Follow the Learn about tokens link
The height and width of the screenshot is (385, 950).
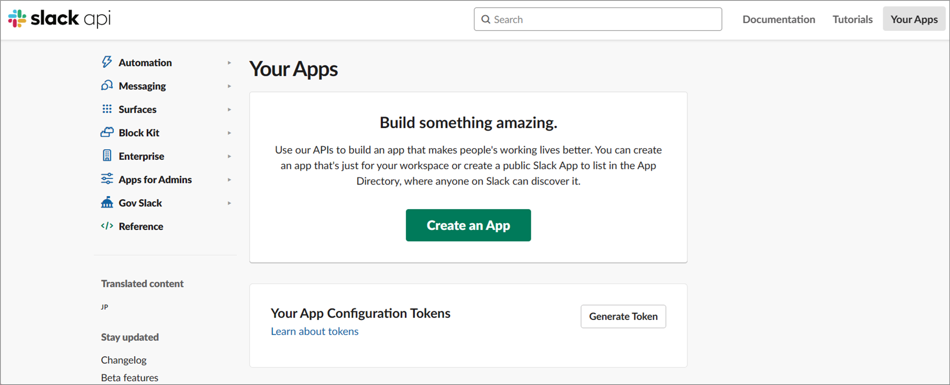(315, 331)
